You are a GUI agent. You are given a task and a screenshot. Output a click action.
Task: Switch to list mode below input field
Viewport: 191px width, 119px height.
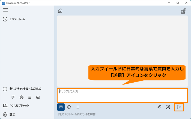coord(77,107)
